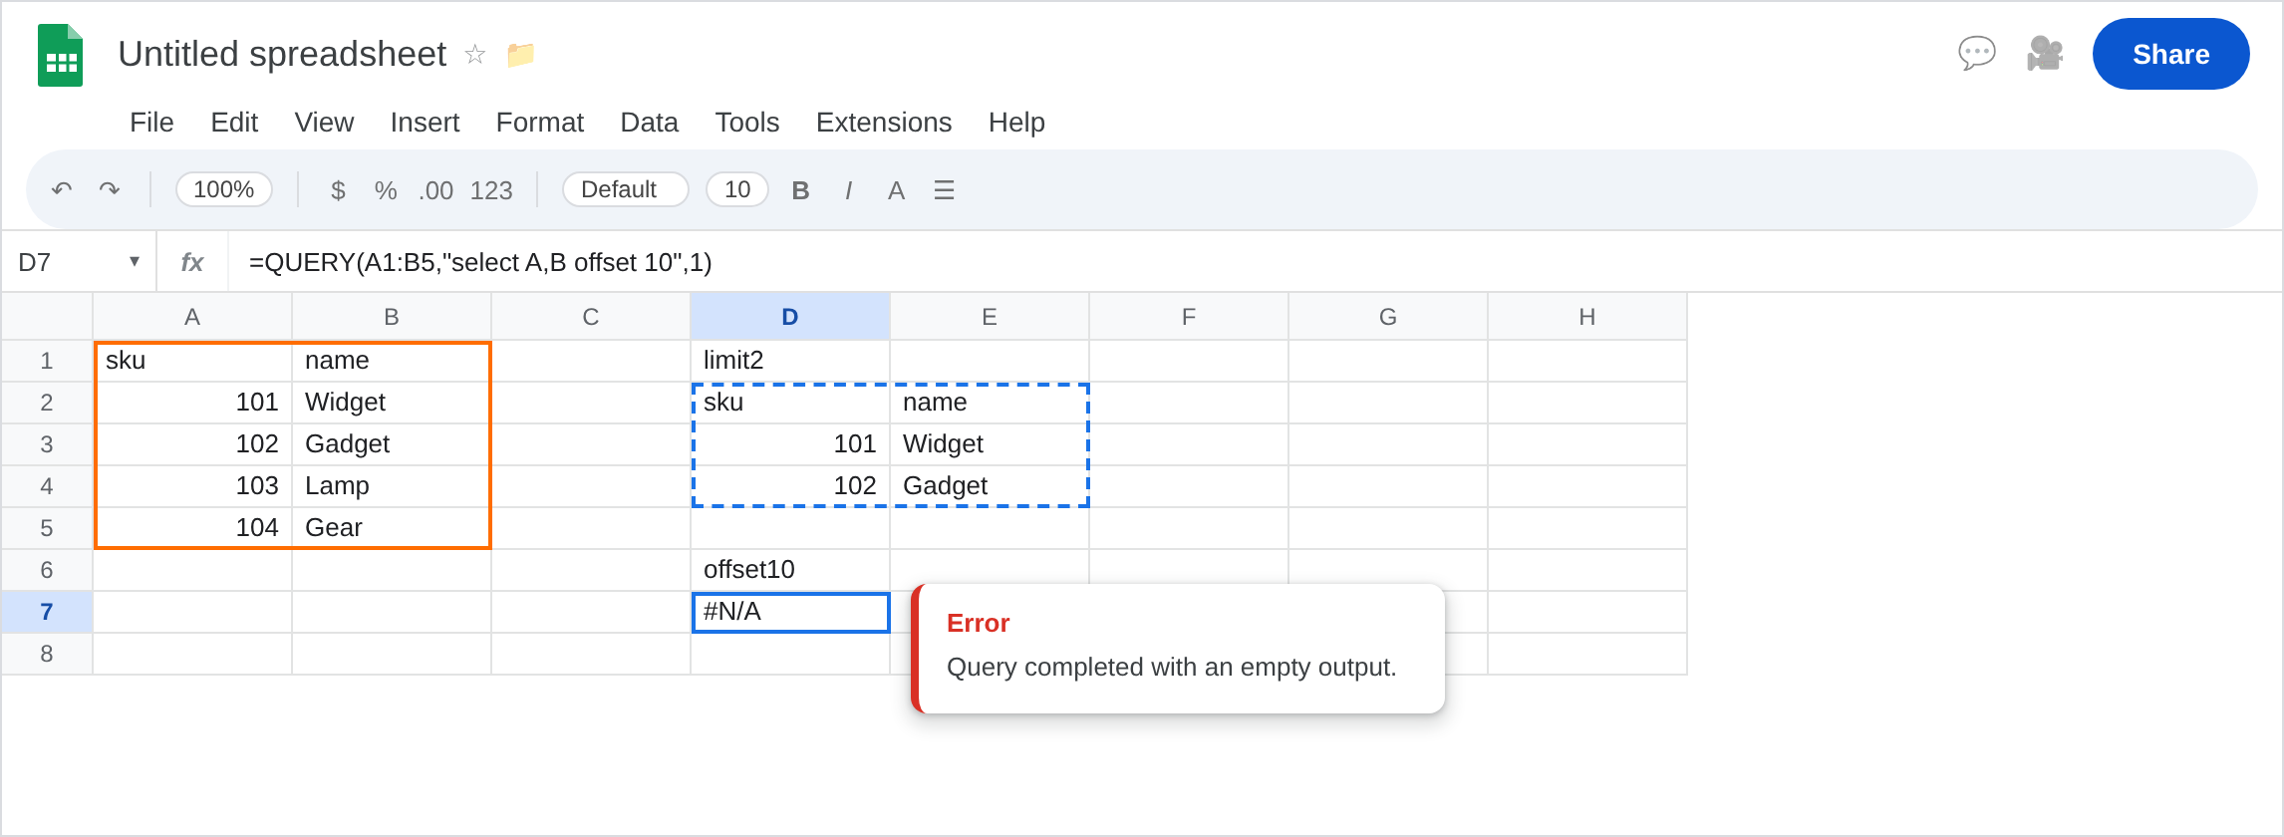Open the zoom 100% dropdown

pos(224,189)
